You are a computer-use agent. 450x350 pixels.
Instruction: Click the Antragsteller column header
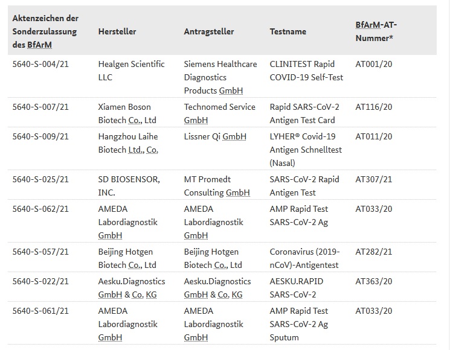[x=208, y=31]
